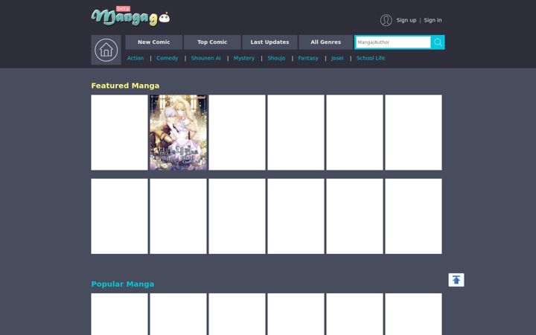Click the Popular Manga heading
Viewport: 536px width, 335px height.
[122, 284]
